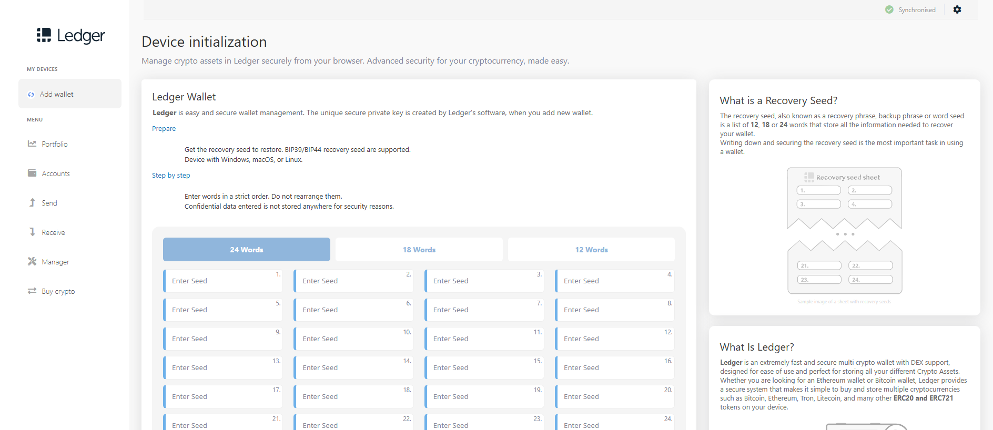The width and height of the screenshot is (993, 430).
Task: Click seed word field number 6
Action: coord(353,310)
